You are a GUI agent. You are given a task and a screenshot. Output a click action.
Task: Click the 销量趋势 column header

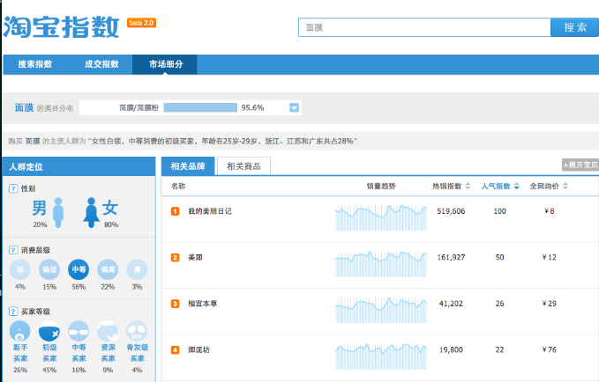click(x=381, y=186)
